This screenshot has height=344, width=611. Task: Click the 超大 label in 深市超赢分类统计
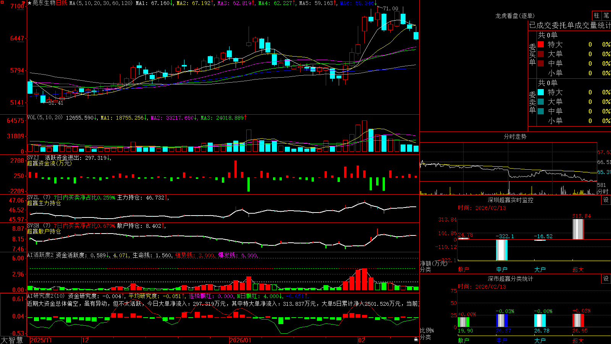(x=578, y=340)
